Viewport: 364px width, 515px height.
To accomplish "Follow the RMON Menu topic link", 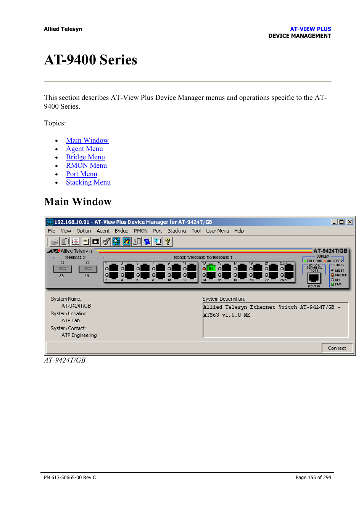I will pos(87,165).
